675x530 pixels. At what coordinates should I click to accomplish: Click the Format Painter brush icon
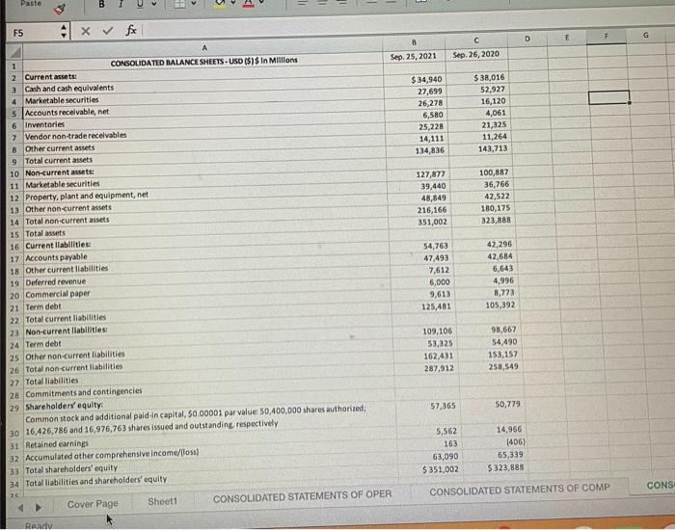60,9
